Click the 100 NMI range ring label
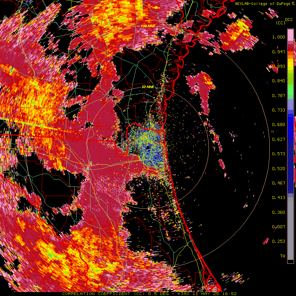Viewport: 296px width, 296px height. (x=148, y=26)
